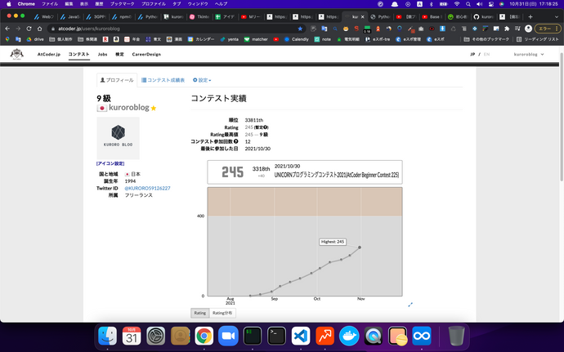
Task: Click the address bar URL field
Action: click(177, 29)
